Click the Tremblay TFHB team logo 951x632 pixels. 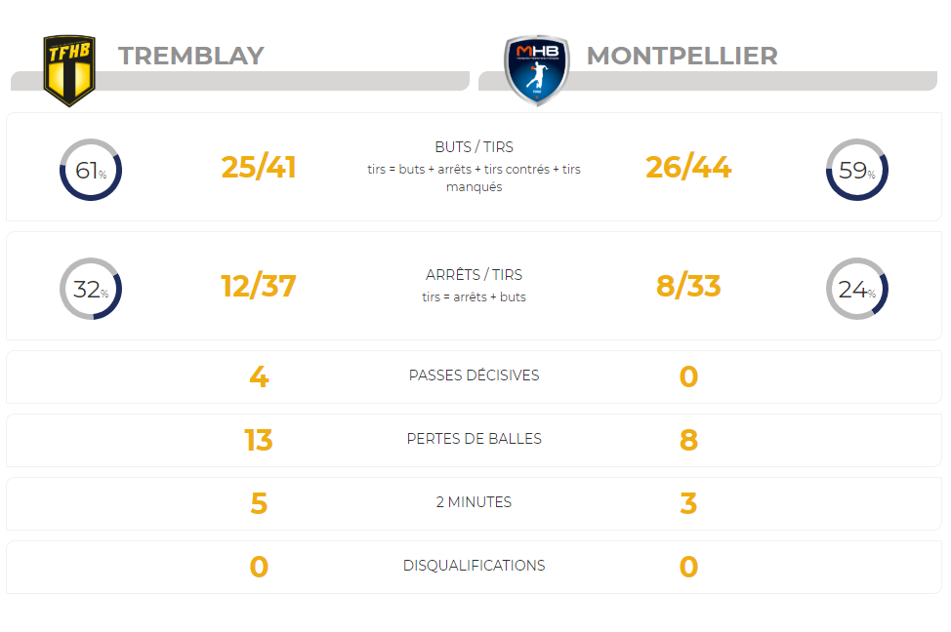pyautogui.click(x=69, y=70)
